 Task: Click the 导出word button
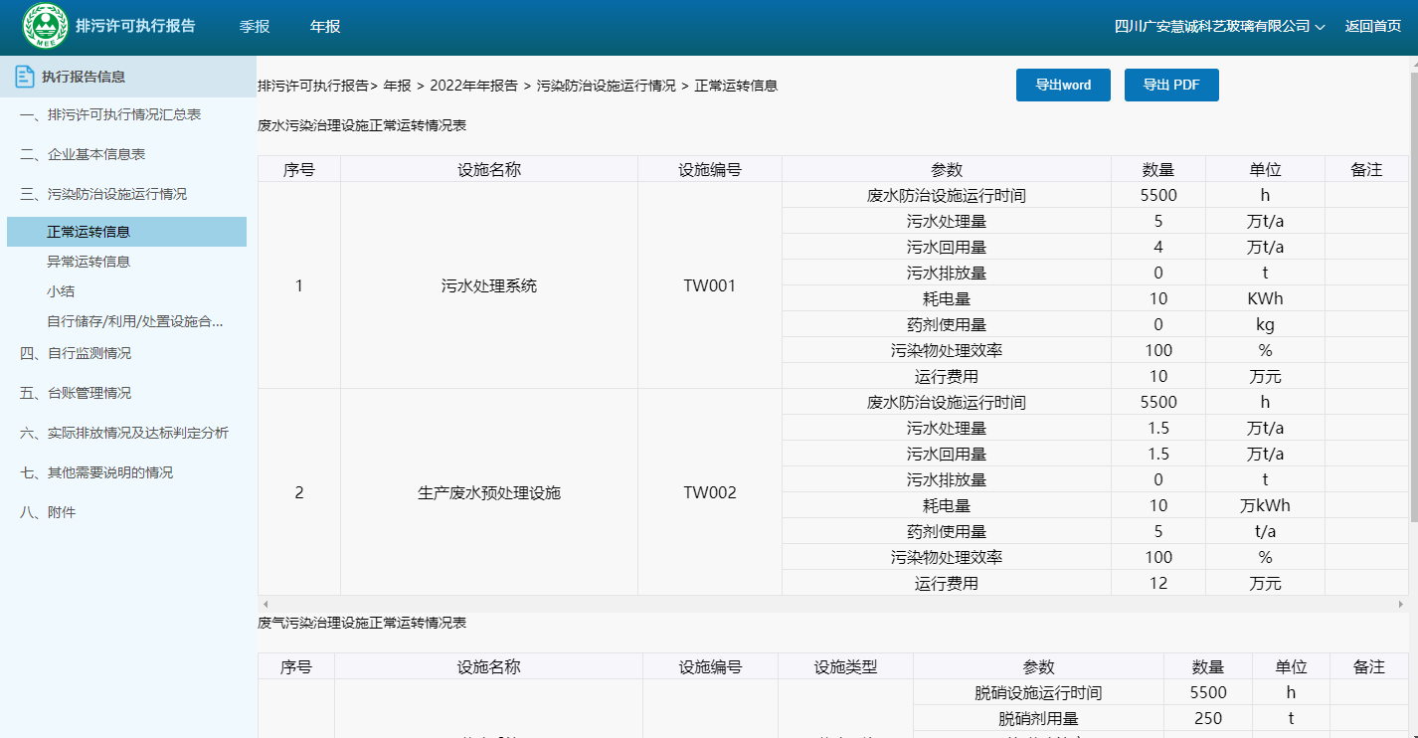(1063, 86)
